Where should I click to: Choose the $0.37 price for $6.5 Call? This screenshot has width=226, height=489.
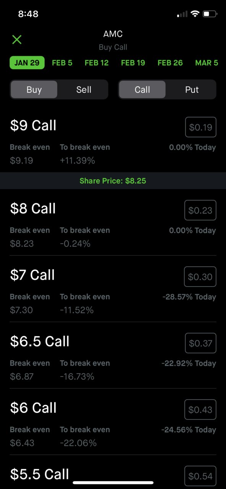click(201, 343)
